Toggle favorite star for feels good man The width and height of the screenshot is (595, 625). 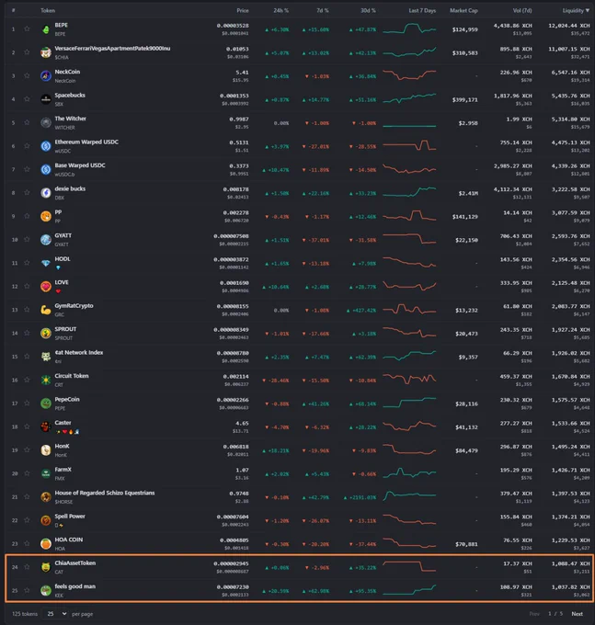27,590
